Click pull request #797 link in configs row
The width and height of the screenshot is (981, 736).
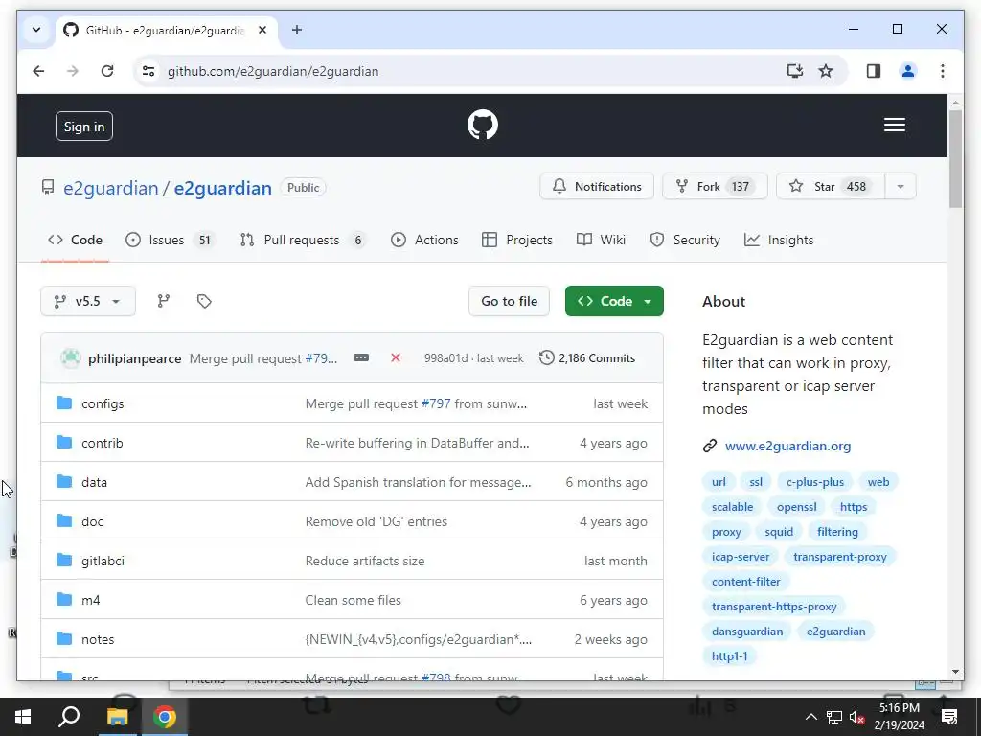[x=436, y=403]
